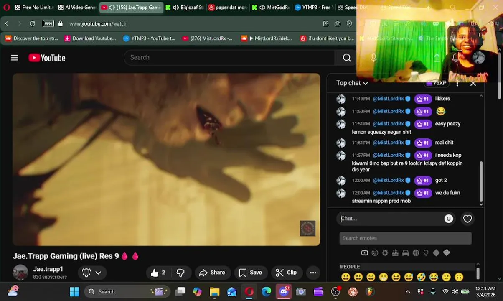Open (276) MistLordRx bookmark
Screen dimensions: 503x301
(207, 38)
